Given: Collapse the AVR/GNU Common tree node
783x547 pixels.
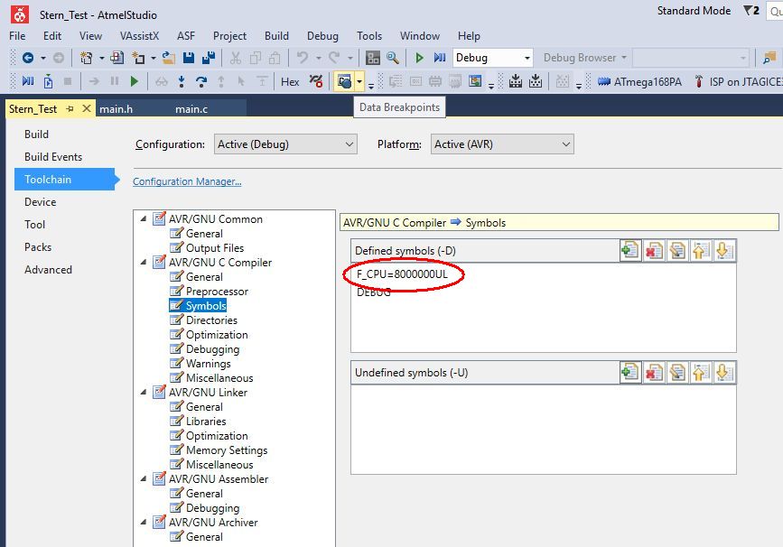Looking at the screenshot, I should [144, 218].
